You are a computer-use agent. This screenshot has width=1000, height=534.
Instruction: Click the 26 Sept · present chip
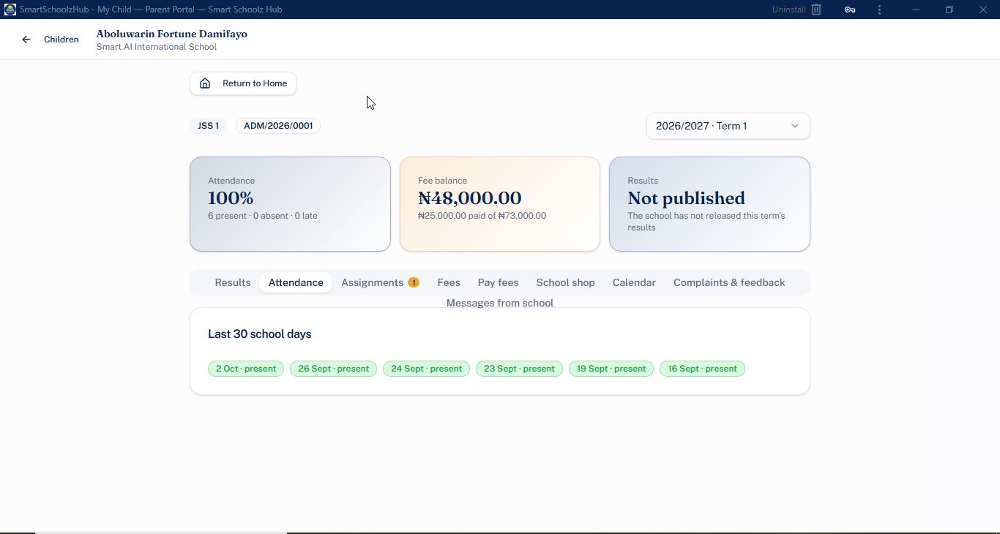[x=333, y=369]
